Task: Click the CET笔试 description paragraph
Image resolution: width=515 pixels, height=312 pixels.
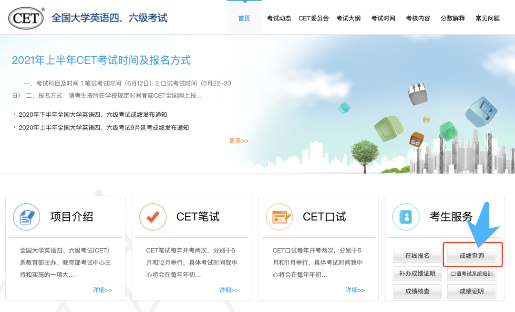Action: click(192, 262)
